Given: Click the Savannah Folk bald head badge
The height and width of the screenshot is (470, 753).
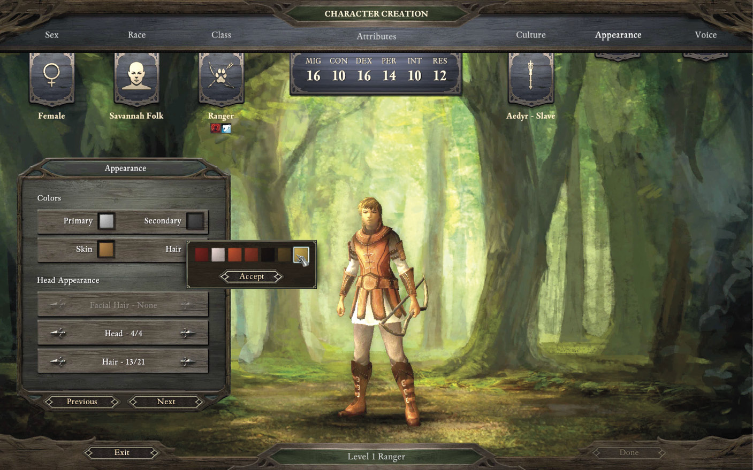Looking at the screenshot, I should pos(136,78).
